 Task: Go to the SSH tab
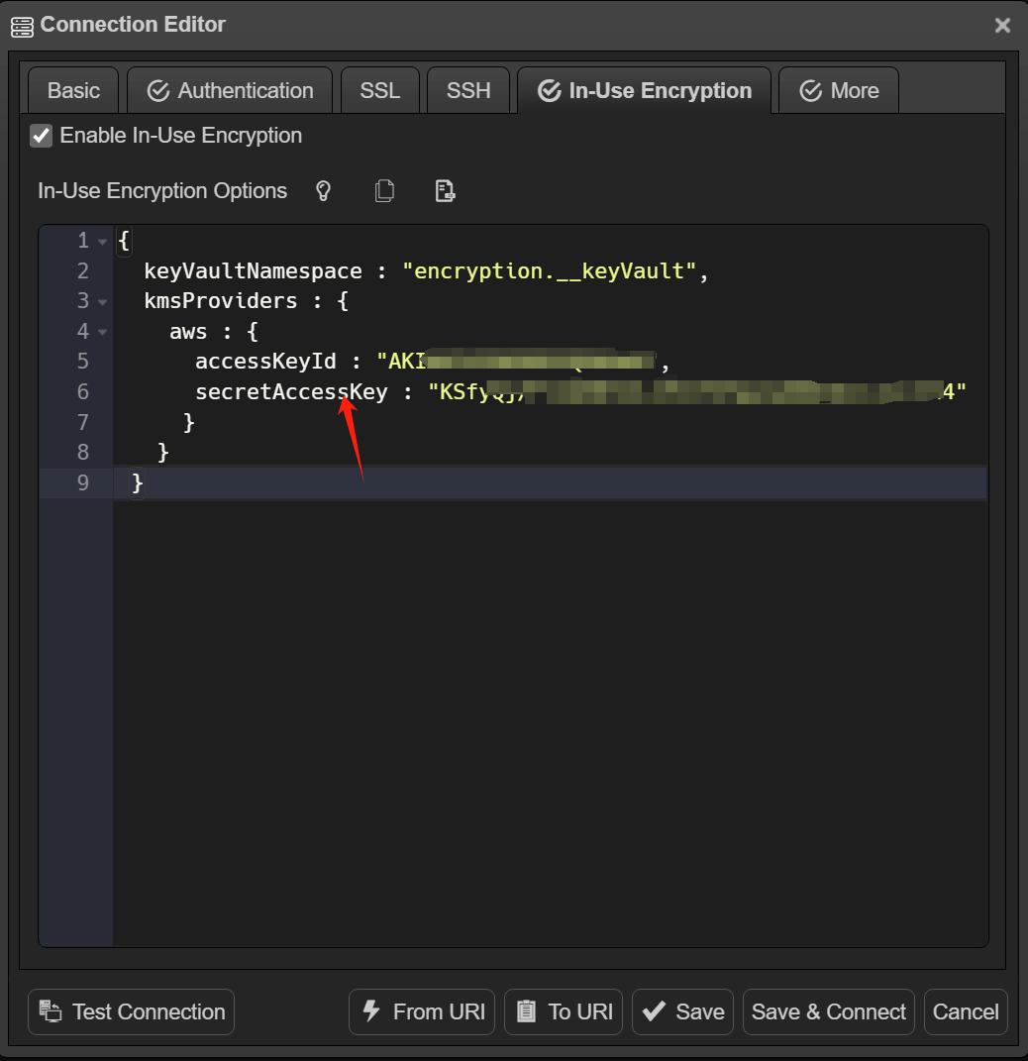pyautogui.click(x=468, y=91)
